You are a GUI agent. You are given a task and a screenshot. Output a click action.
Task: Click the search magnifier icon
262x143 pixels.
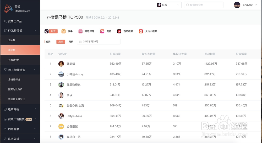(188, 5)
